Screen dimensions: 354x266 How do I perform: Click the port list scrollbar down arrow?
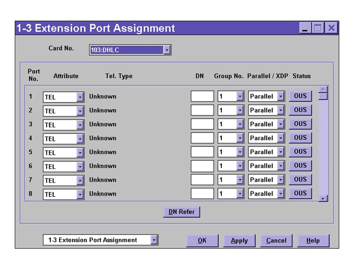(x=323, y=198)
